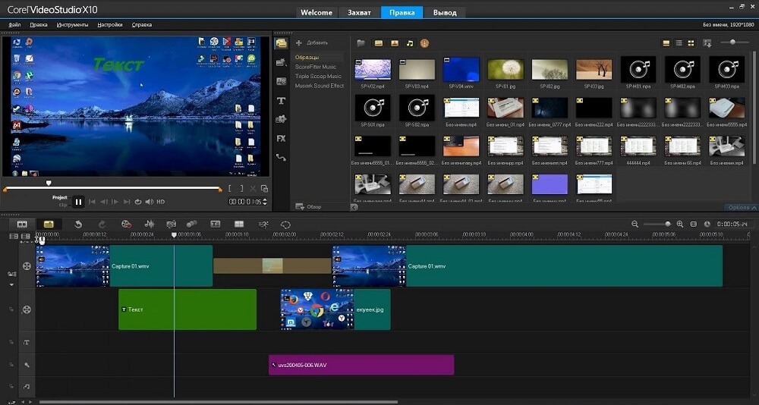The height and width of the screenshot is (405, 759).
Task: Click the Undo arrow in timeline toolbar
Action: (78, 224)
